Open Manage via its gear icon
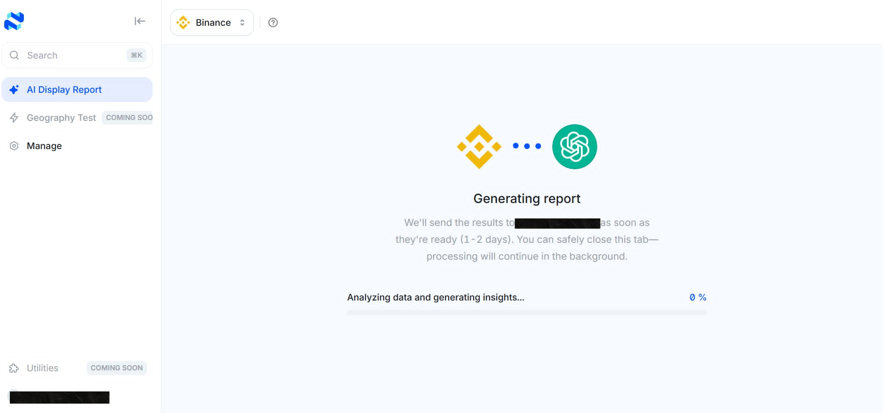This screenshot has height=413, width=883. coord(14,146)
